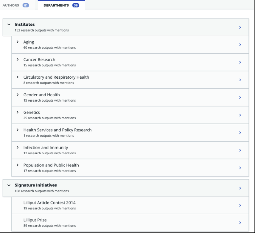Select Circulatory and Respiratory Health name
This screenshot has height=233, width=255.
click(x=56, y=77)
